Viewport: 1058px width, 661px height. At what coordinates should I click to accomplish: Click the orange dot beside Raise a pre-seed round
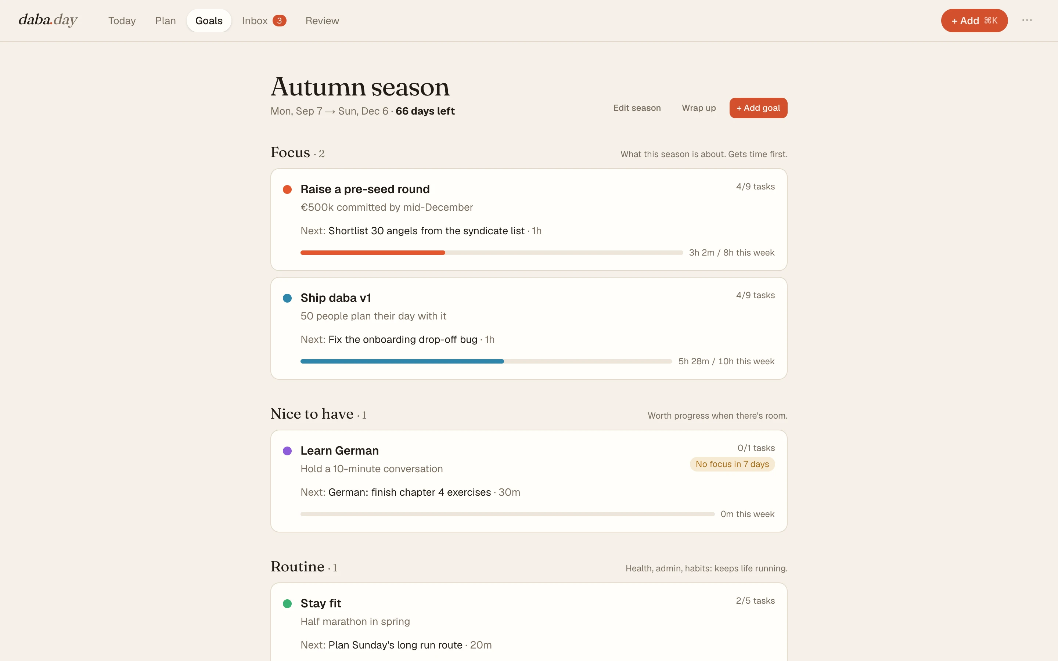pos(287,189)
